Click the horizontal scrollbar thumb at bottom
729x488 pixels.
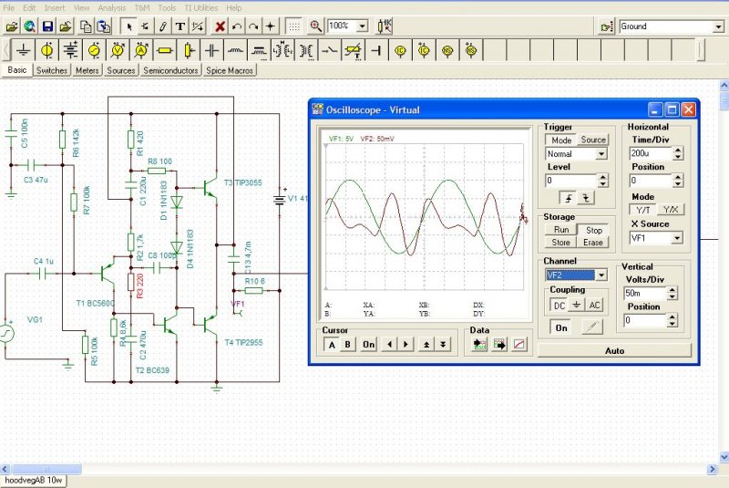click(x=46, y=469)
